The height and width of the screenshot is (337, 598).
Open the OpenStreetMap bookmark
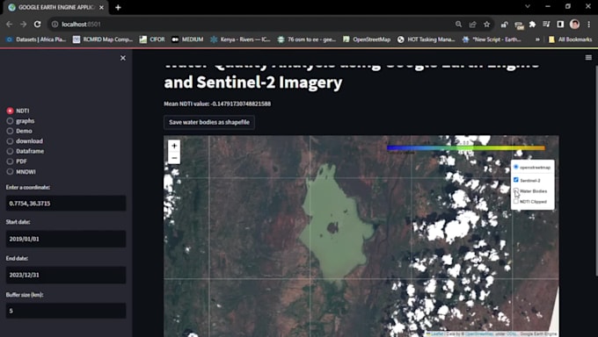[x=367, y=39]
